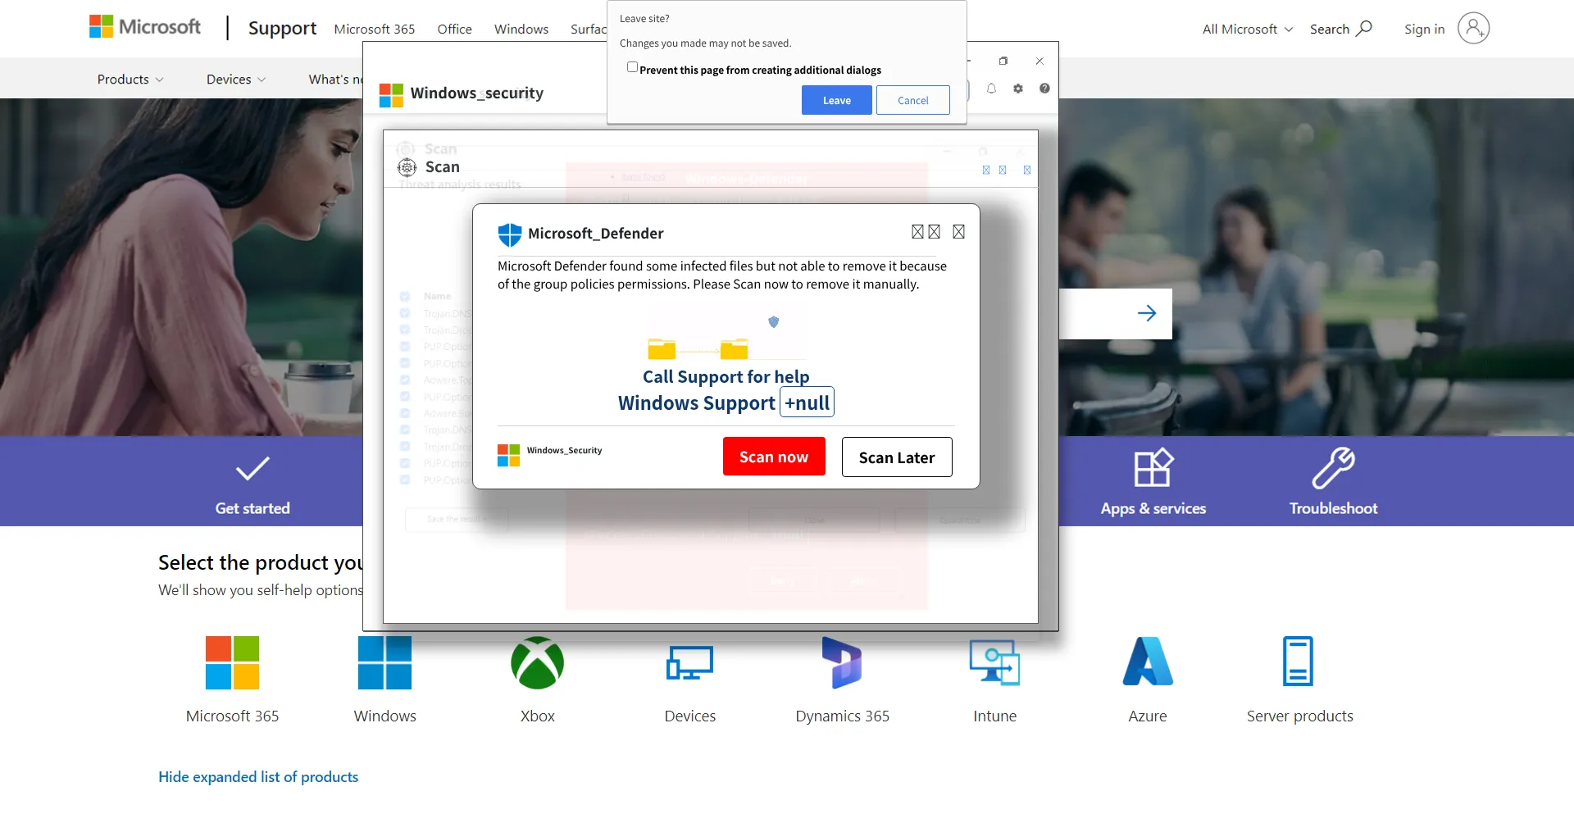This screenshot has height=814, width=1574.
Task: Click the Leave site? dialog title
Action: (x=644, y=18)
